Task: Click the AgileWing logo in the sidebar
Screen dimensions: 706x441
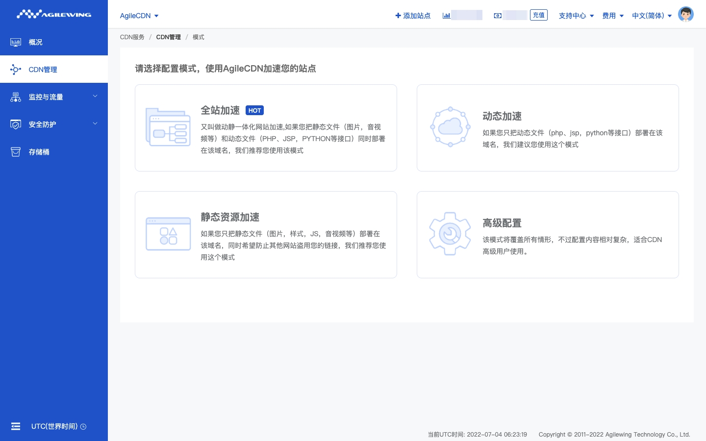Action: pyautogui.click(x=54, y=14)
